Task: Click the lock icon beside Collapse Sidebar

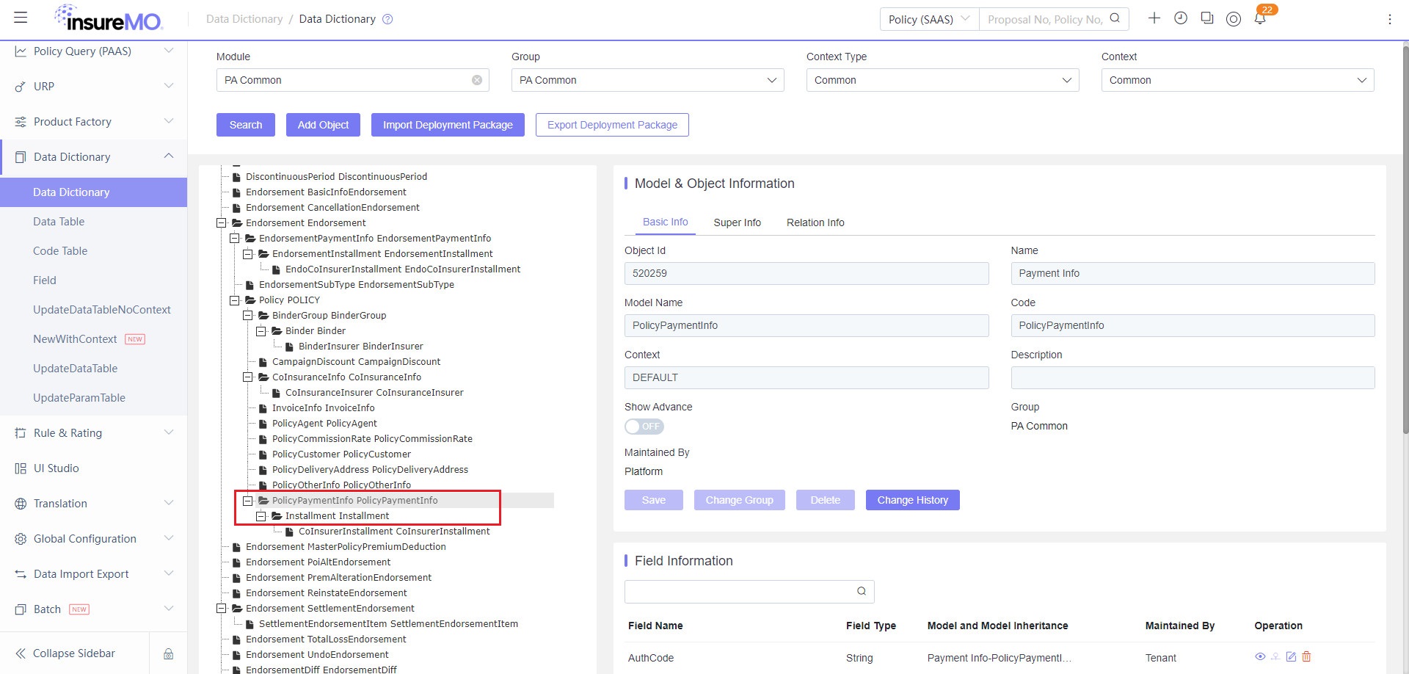Action: click(x=168, y=653)
